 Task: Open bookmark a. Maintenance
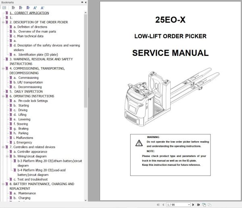point(25,193)
